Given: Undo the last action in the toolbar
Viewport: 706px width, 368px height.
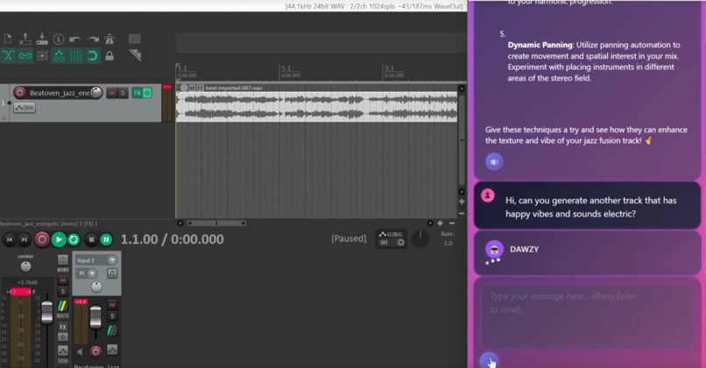Looking at the screenshot, I should coord(75,39).
